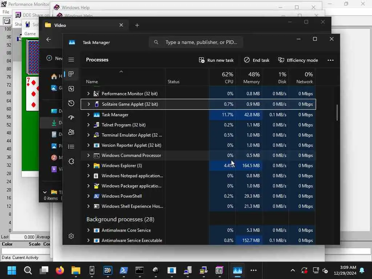Select Windows Packager application row

[x=198, y=186]
